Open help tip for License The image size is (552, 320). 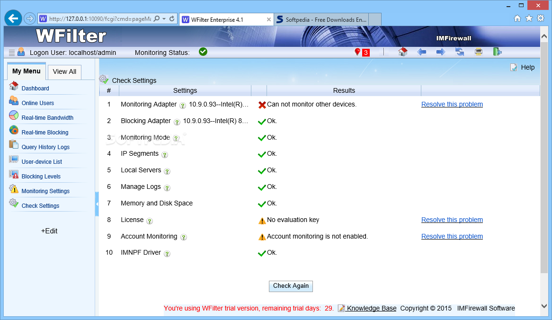[x=150, y=221]
